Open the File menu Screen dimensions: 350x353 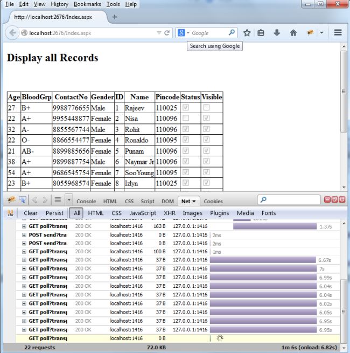point(10,4)
